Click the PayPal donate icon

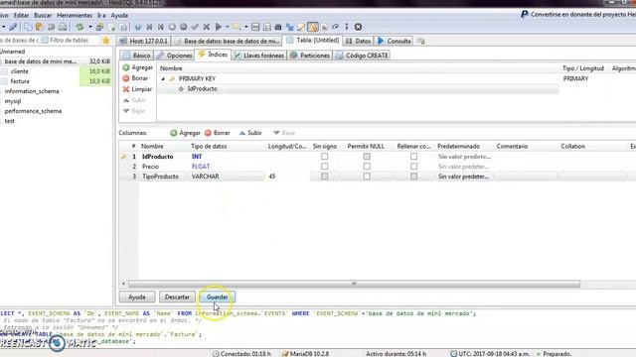point(524,14)
